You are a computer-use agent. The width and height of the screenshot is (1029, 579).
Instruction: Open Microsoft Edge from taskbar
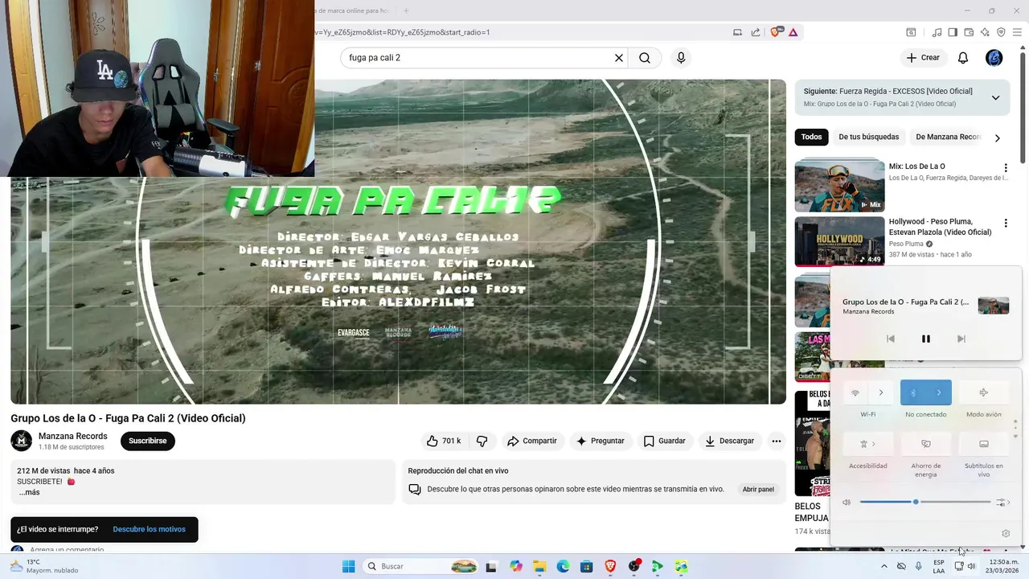tap(563, 566)
